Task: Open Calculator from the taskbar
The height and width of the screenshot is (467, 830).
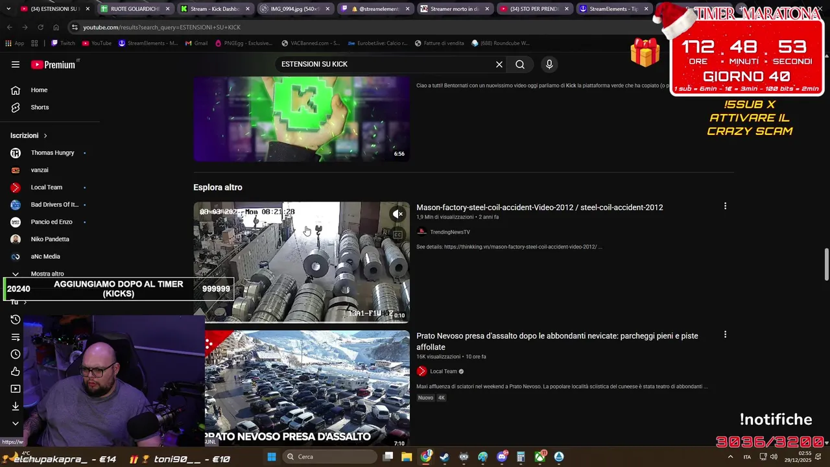Action: (521, 457)
